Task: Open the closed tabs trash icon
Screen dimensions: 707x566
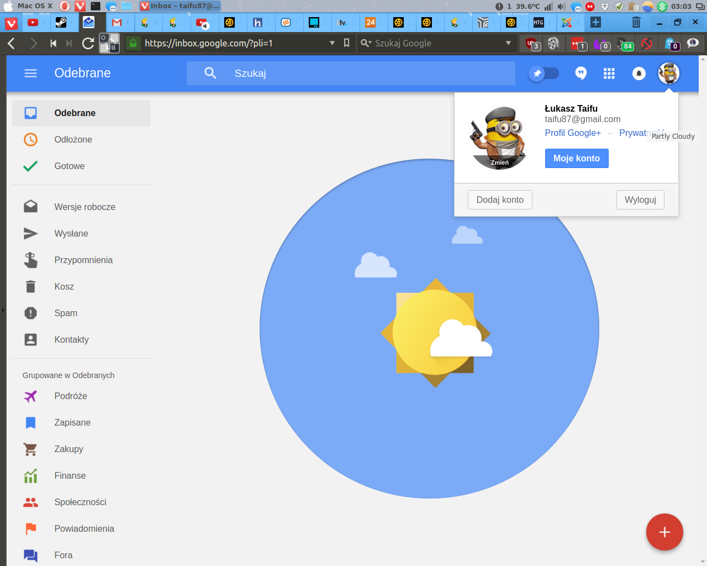Action: tap(636, 22)
